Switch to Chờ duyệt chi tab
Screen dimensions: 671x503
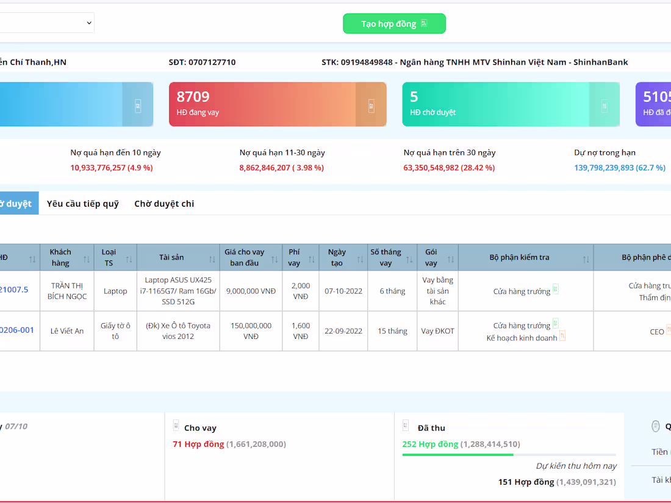(164, 204)
